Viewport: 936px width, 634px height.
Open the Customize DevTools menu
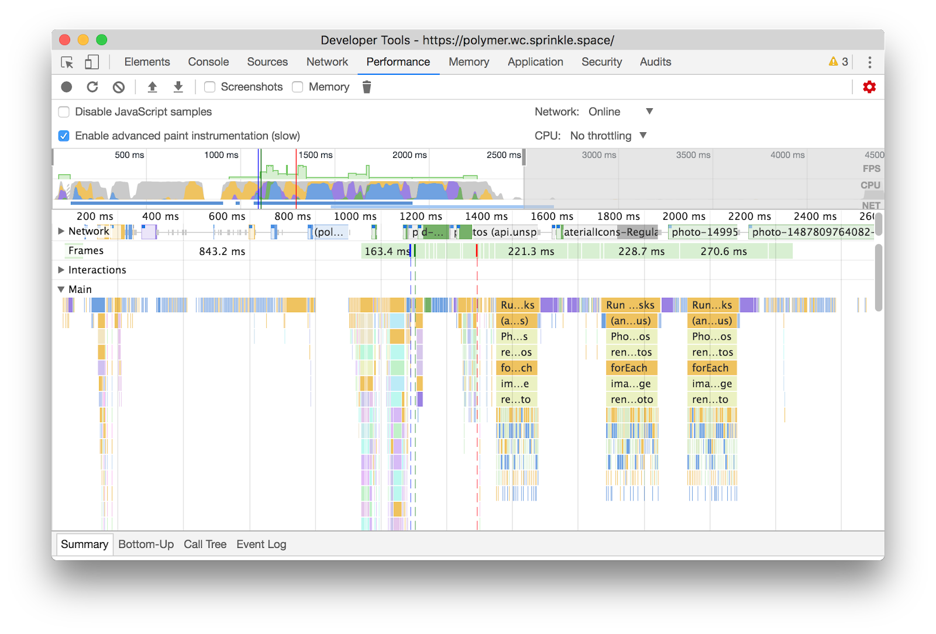pyautogui.click(x=870, y=62)
